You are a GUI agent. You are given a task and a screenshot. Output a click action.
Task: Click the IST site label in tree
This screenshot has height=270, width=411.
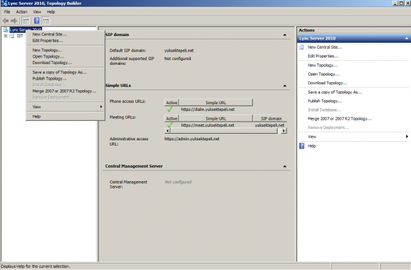[20, 36]
